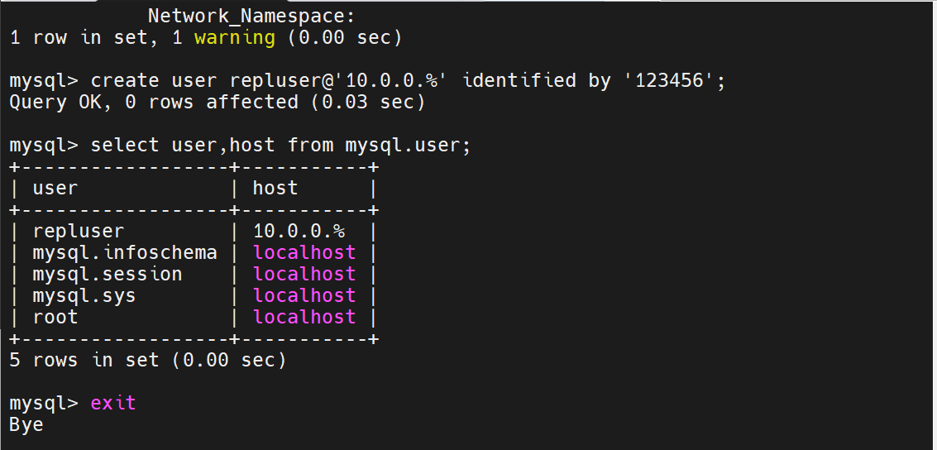Click the mysql.session user cell

point(107,275)
